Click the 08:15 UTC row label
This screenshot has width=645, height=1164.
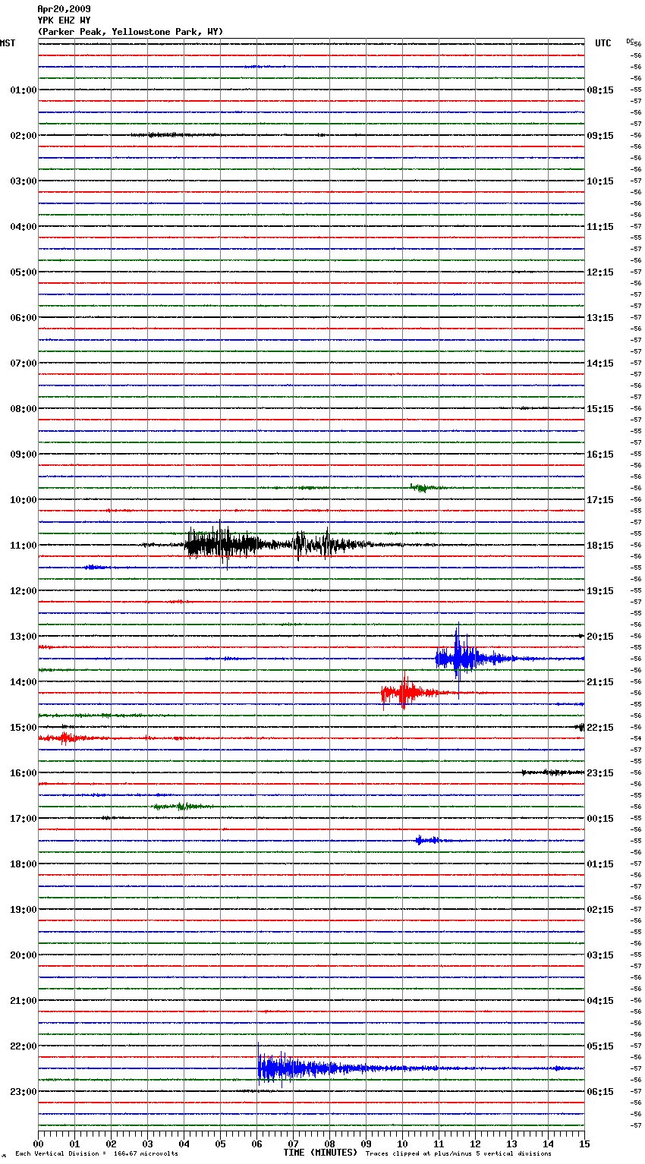click(600, 90)
